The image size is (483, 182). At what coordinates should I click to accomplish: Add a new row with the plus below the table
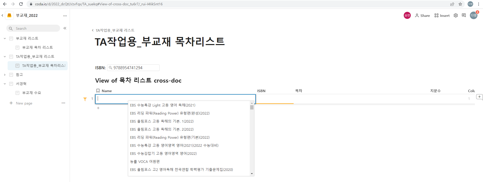click(x=98, y=108)
